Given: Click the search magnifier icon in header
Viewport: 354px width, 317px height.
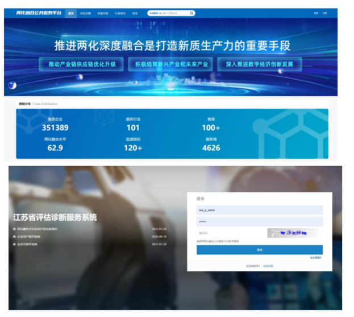Looking at the screenshot, I should pyautogui.click(x=191, y=13).
